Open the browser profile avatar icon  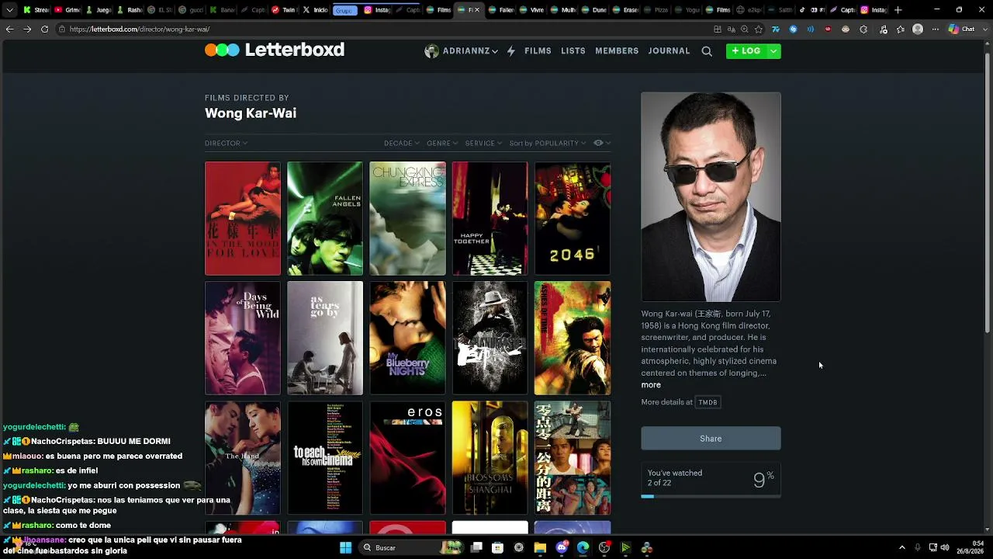918,30
